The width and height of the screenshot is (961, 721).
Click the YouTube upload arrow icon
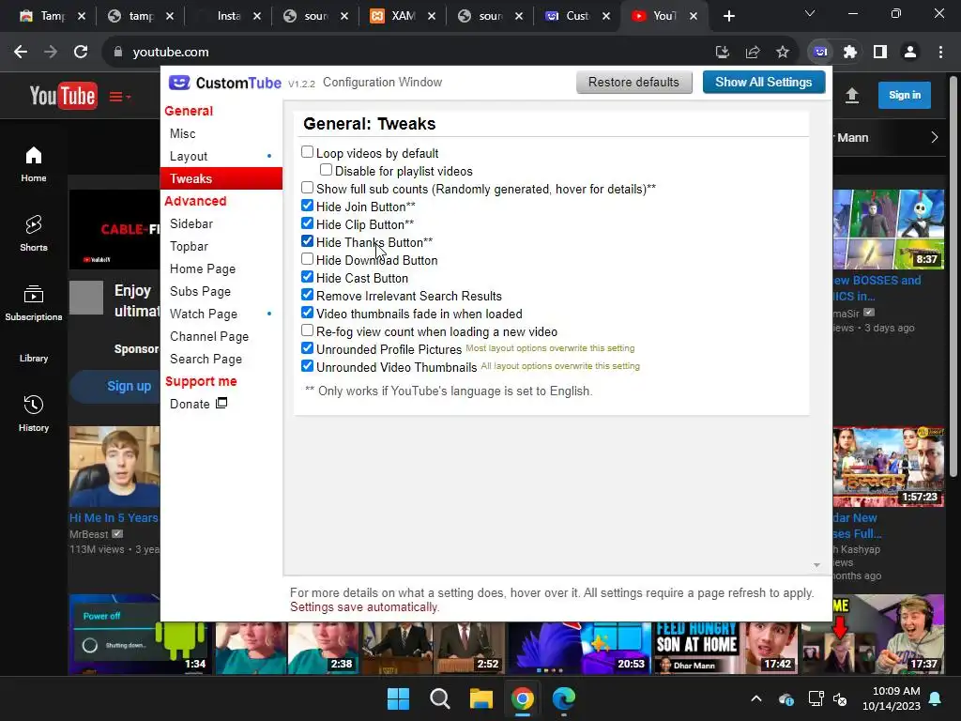[x=852, y=95]
